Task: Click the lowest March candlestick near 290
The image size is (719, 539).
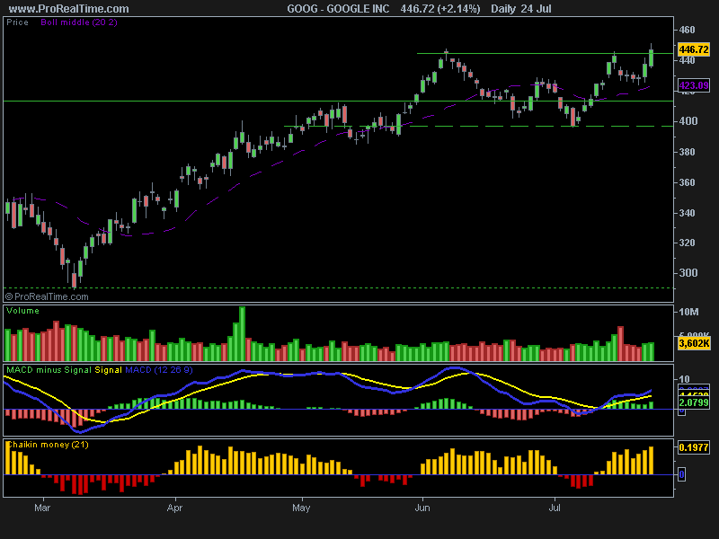Action: click(x=75, y=280)
